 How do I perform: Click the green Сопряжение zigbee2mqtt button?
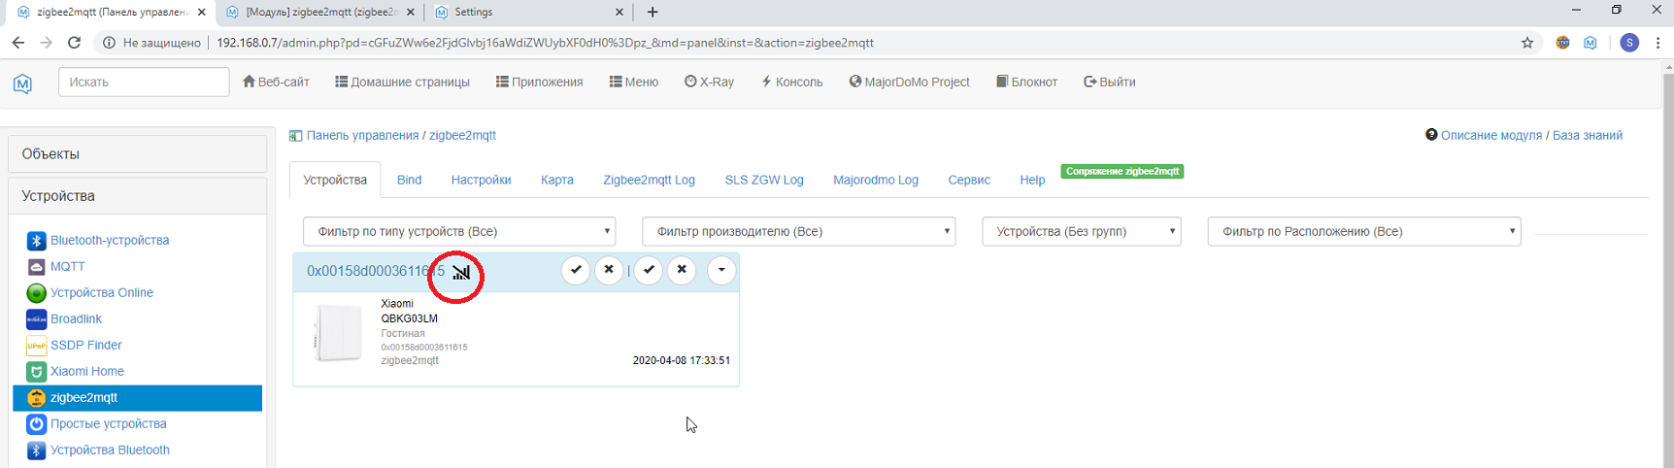coord(1122,172)
